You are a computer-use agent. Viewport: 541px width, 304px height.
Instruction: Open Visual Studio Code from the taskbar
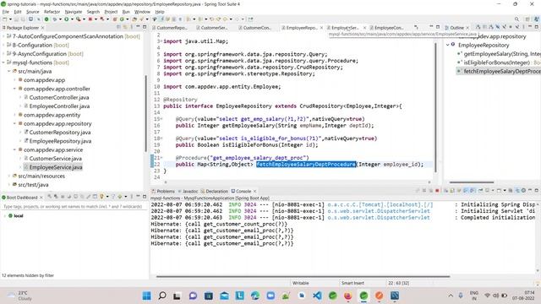[317, 296]
